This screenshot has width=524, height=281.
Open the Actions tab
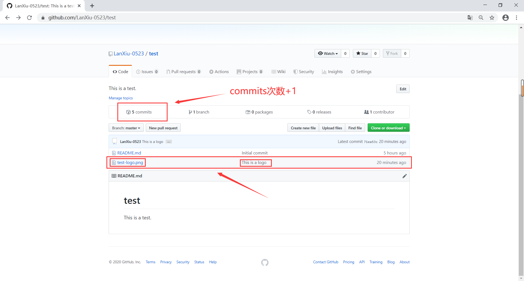tap(219, 71)
